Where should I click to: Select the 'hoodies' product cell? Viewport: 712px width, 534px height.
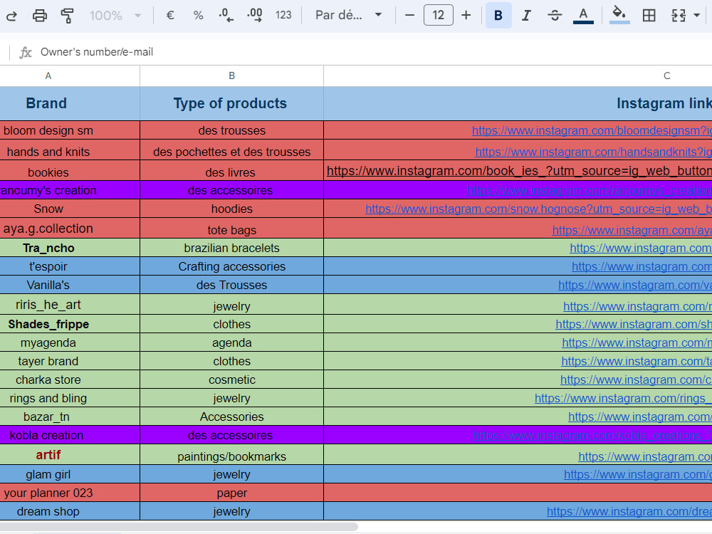(x=231, y=209)
